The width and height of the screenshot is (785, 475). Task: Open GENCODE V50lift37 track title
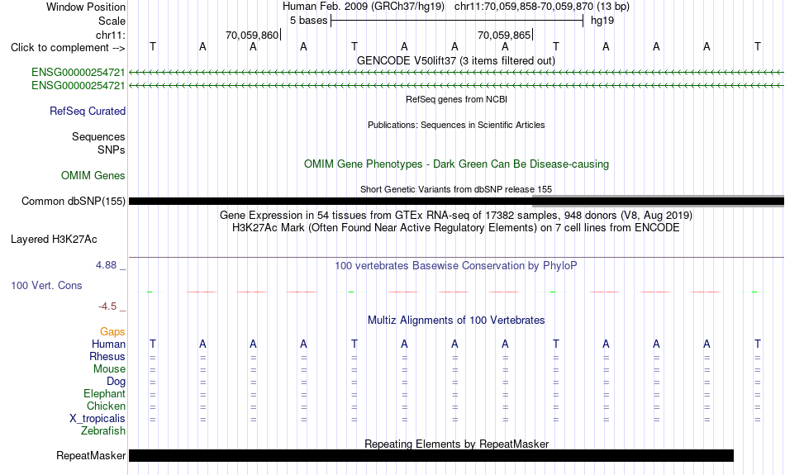click(455, 60)
